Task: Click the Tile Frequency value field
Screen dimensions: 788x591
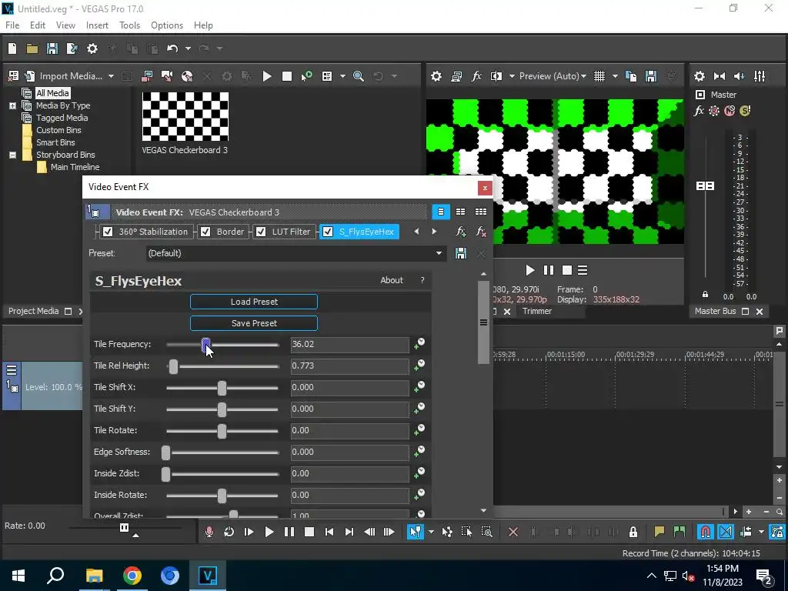Action: click(x=350, y=345)
